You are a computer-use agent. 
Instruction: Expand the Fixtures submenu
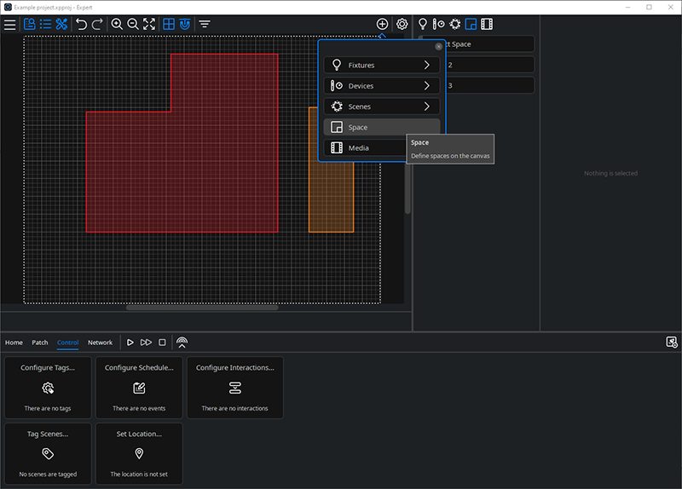click(x=382, y=65)
